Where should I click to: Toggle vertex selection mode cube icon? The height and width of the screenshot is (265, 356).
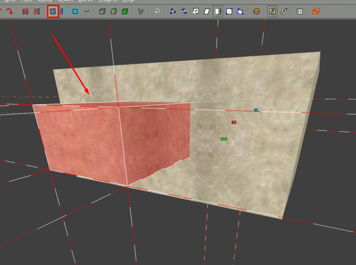pos(102,11)
